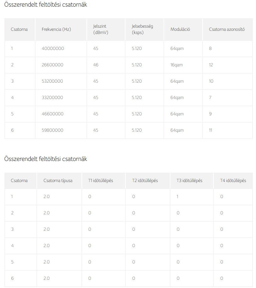Select the frequency cell 59800000
This screenshot has height=288, width=256.
tap(53, 130)
